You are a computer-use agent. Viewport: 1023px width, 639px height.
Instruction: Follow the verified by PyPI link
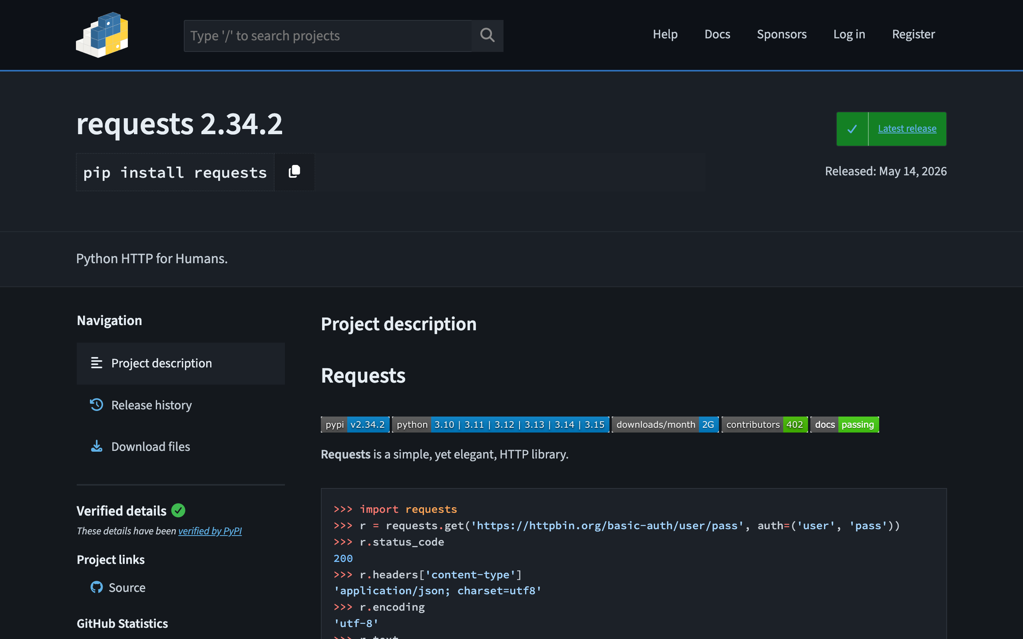210,531
